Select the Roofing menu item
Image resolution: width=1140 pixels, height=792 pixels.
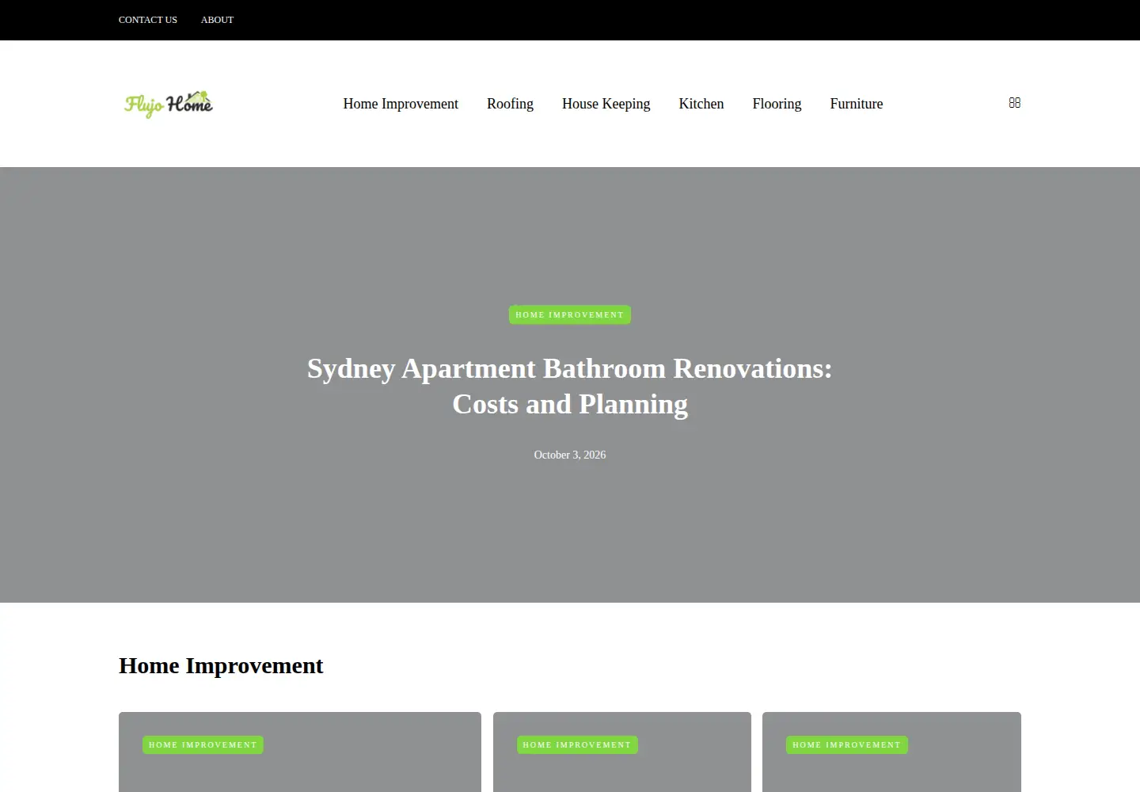click(x=510, y=104)
